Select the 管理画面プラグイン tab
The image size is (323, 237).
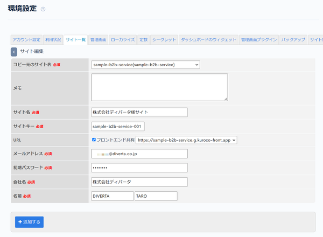[259, 39]
